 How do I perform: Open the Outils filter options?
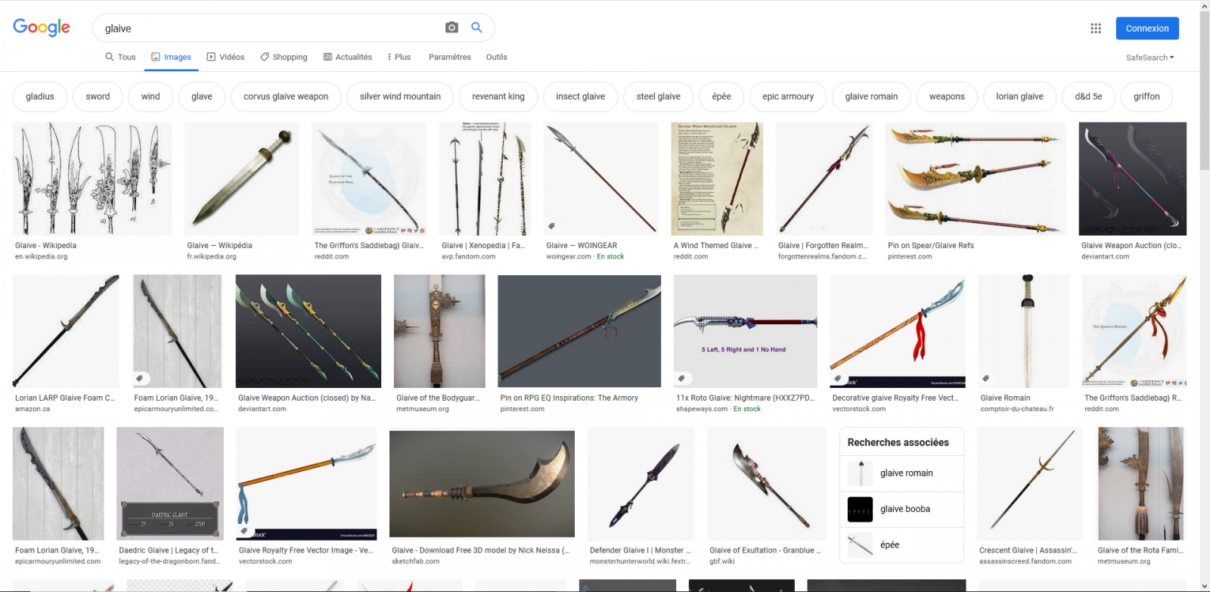point(496,57)
